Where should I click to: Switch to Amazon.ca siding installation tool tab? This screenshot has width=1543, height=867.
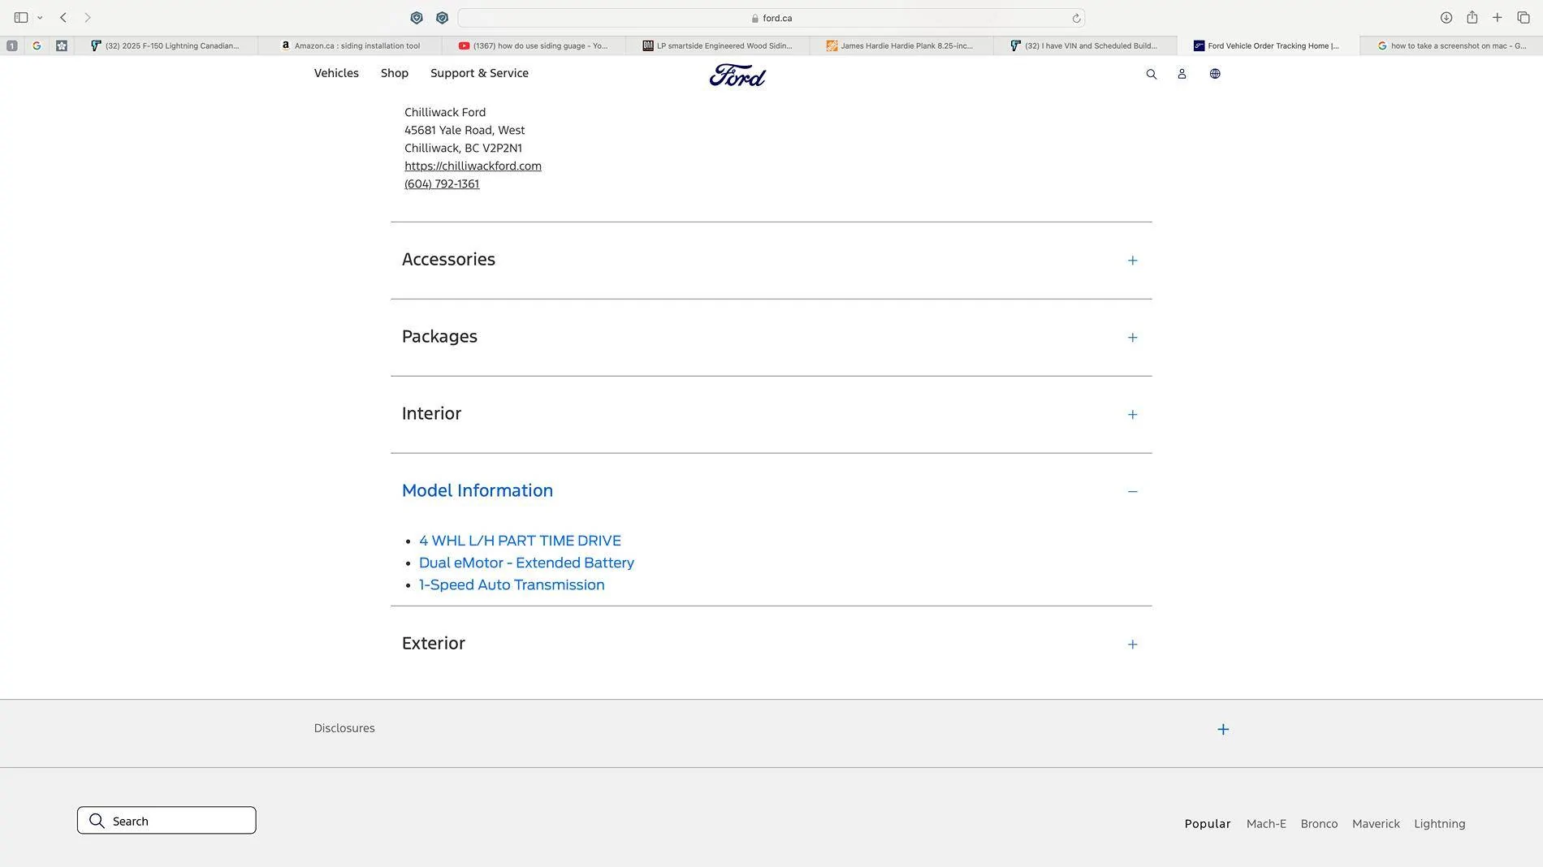[349, 45]
